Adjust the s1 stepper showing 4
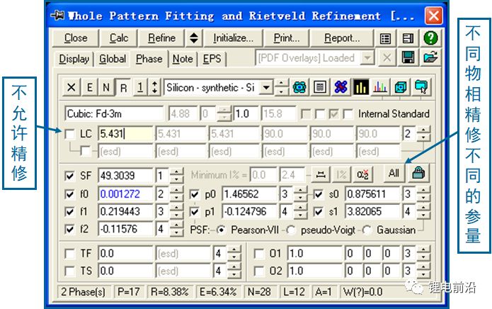The height and width of the screenshot is (309, 492). coord(423,211)
